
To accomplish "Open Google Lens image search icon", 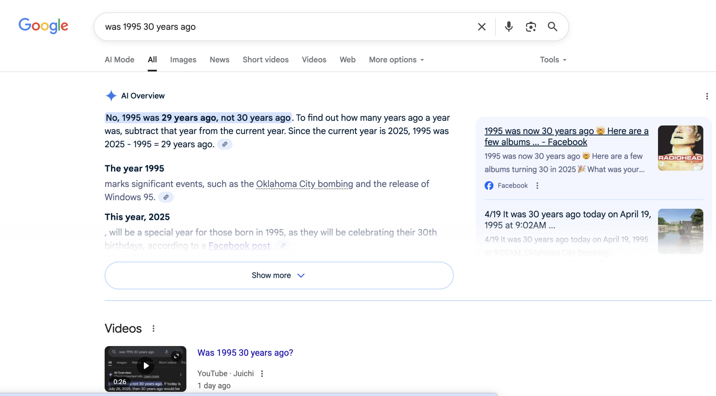I will (531, 27).
